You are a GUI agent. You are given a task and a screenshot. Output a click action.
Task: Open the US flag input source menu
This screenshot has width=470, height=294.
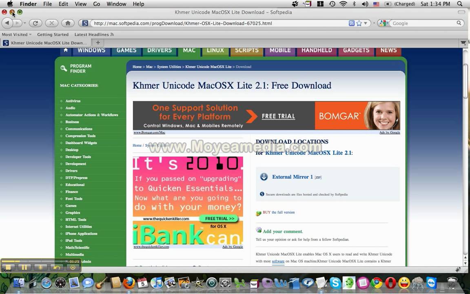376,4
